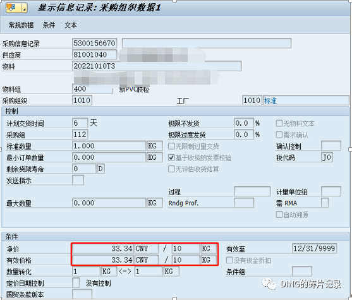
Task: Click the material group field 400
Action: 92,89
